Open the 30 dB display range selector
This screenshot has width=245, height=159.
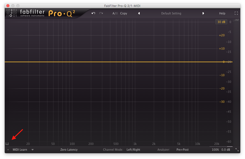tap(221, 22)
